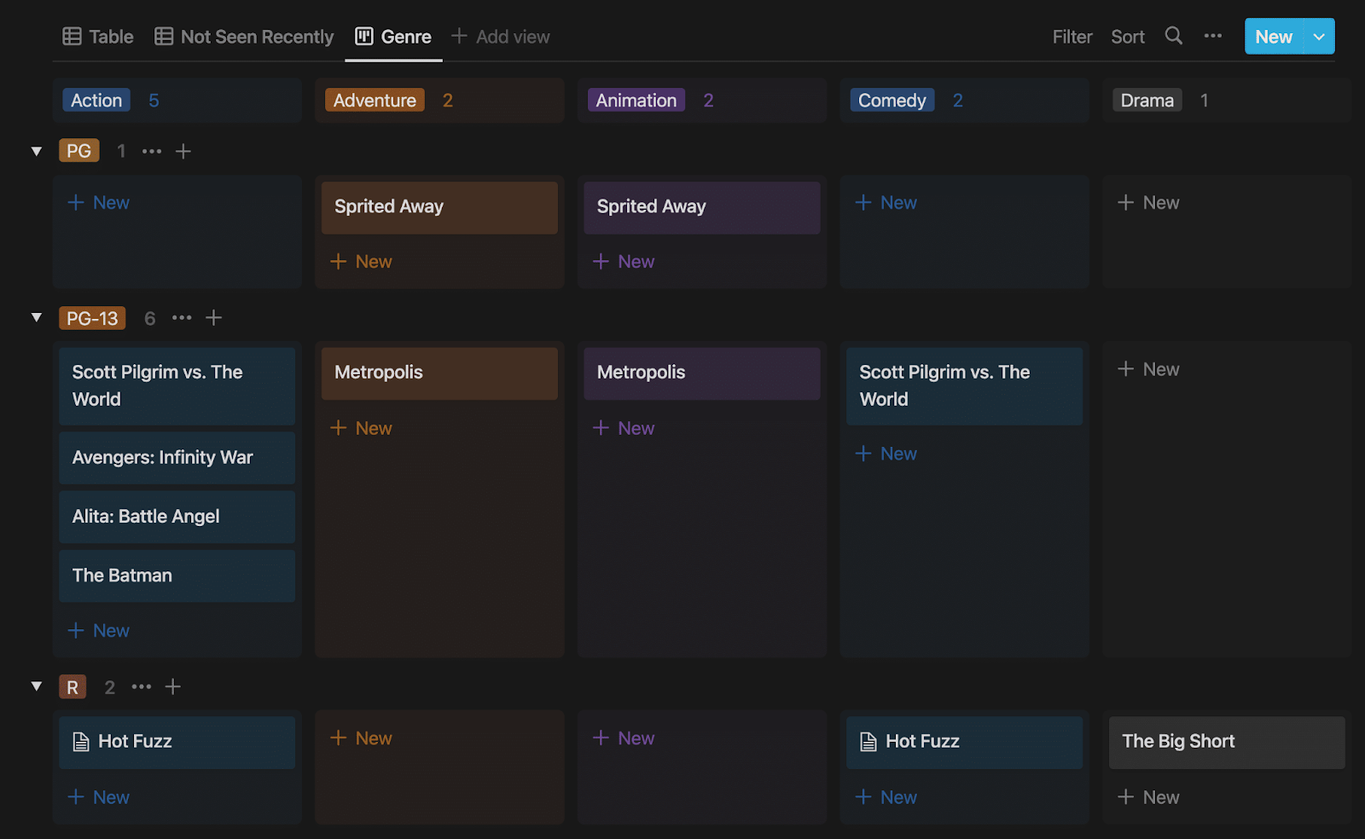Screen dimensions: 1365x839
Task: Collapse the R group
Action: click(x=37, y=686)
